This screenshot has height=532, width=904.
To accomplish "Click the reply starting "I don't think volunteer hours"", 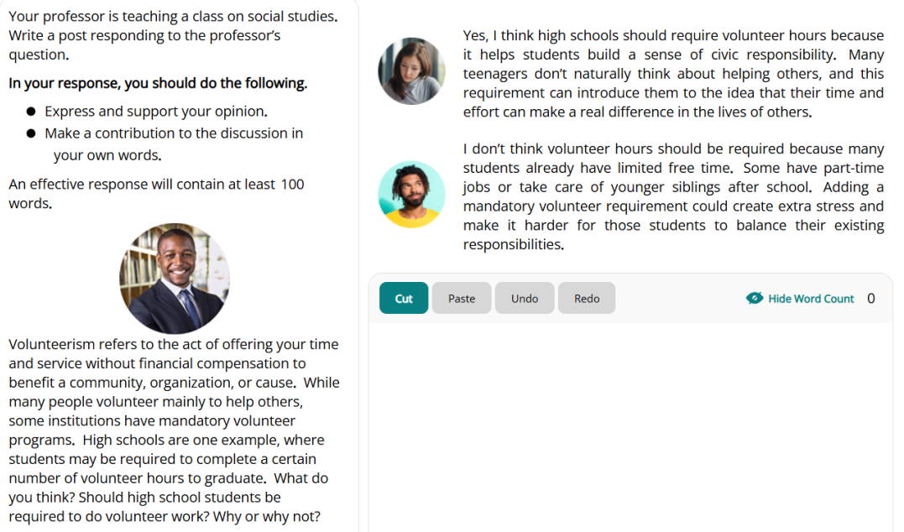I will 673,196.
